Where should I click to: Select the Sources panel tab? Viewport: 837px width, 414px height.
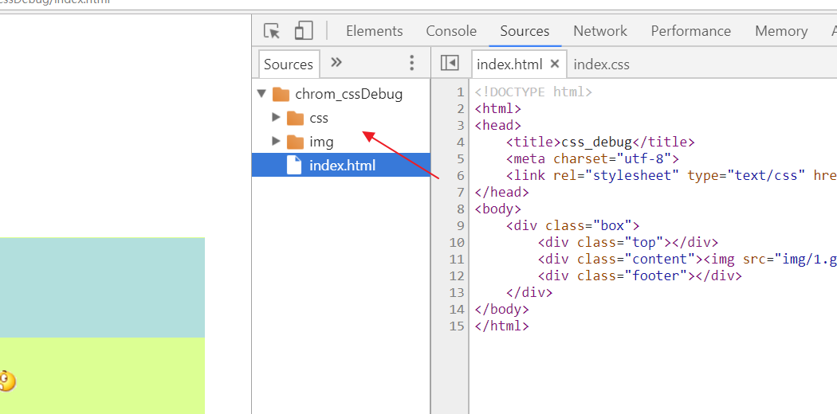coord(525,31)
